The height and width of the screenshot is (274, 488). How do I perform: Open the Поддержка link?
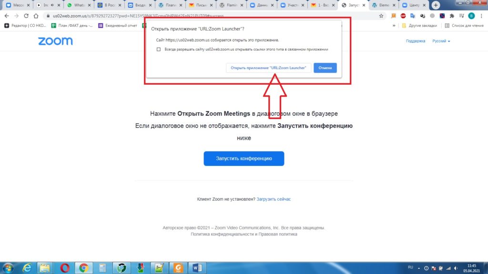(415, 41)
